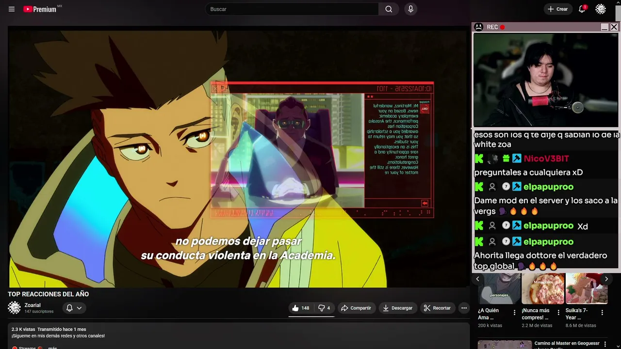Start voice search with microphone icon
Viewport: 621px width, 349px height.
410,9
